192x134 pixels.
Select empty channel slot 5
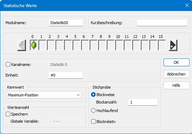[x=76, y=45]
